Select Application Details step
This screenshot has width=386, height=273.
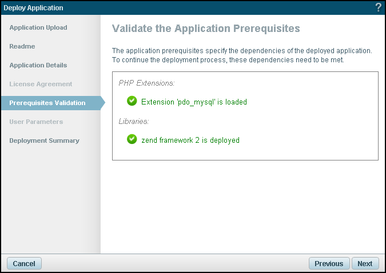point(38,65)
